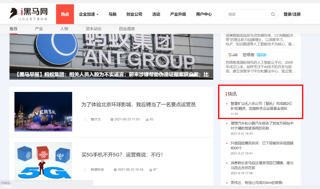
Task: Click timestamp 2021-8-21 19:43
Action: coord(242,134)
